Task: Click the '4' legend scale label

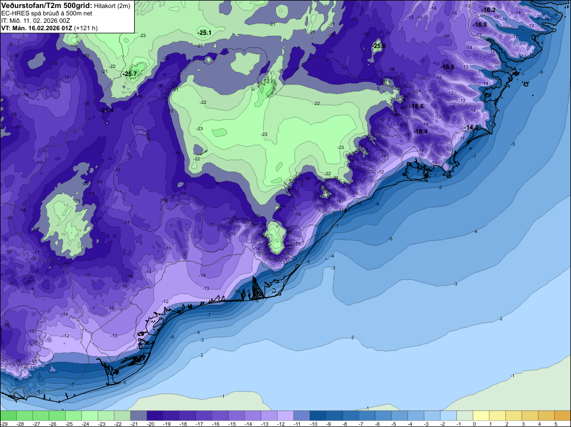Action: 540,424
